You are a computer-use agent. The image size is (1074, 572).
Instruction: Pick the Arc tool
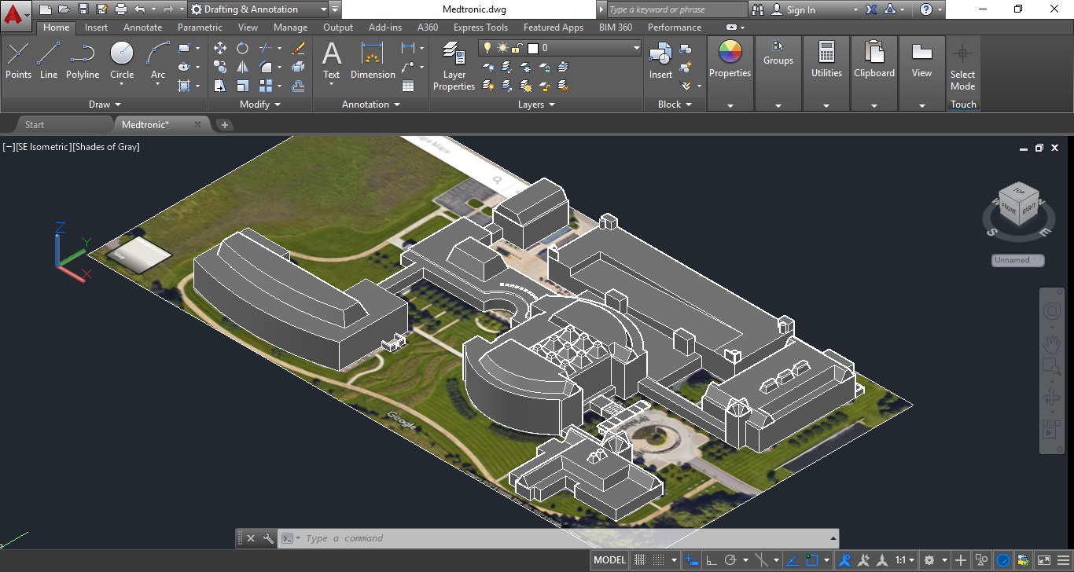coord(158,63)
